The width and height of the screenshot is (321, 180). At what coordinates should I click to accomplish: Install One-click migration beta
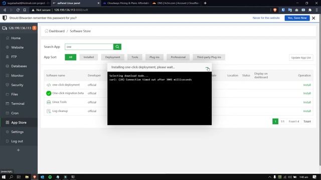307,93
